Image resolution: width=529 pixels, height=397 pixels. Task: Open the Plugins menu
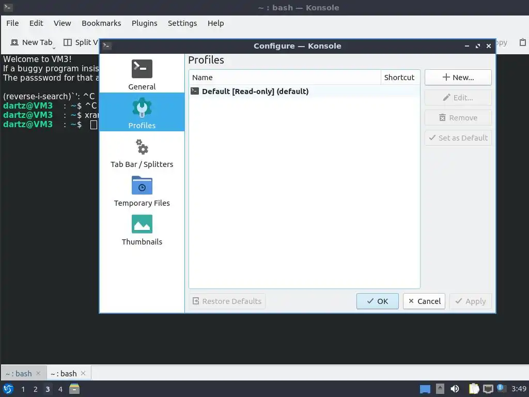(x=145, y=23)
